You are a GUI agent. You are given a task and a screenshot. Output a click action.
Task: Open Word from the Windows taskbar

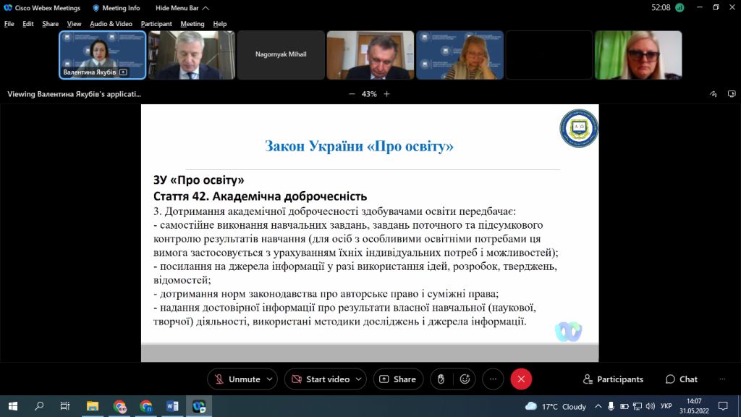[x=172, y=406]
